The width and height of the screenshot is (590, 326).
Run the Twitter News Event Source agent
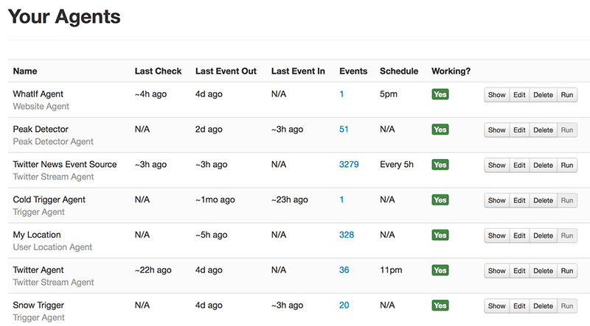click(566, 166)
